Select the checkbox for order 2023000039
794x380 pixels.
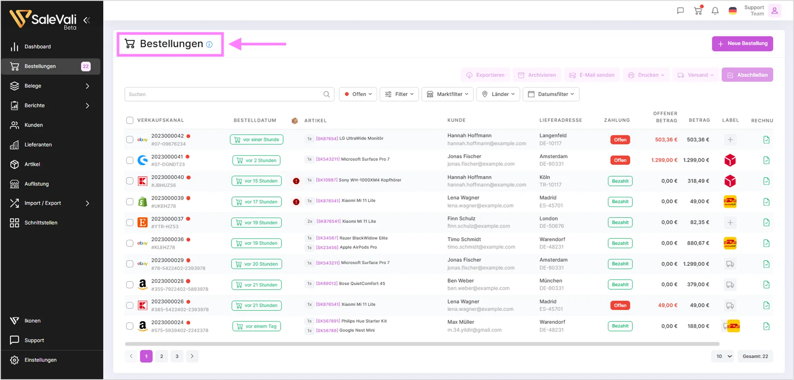(x=130, y=202)
